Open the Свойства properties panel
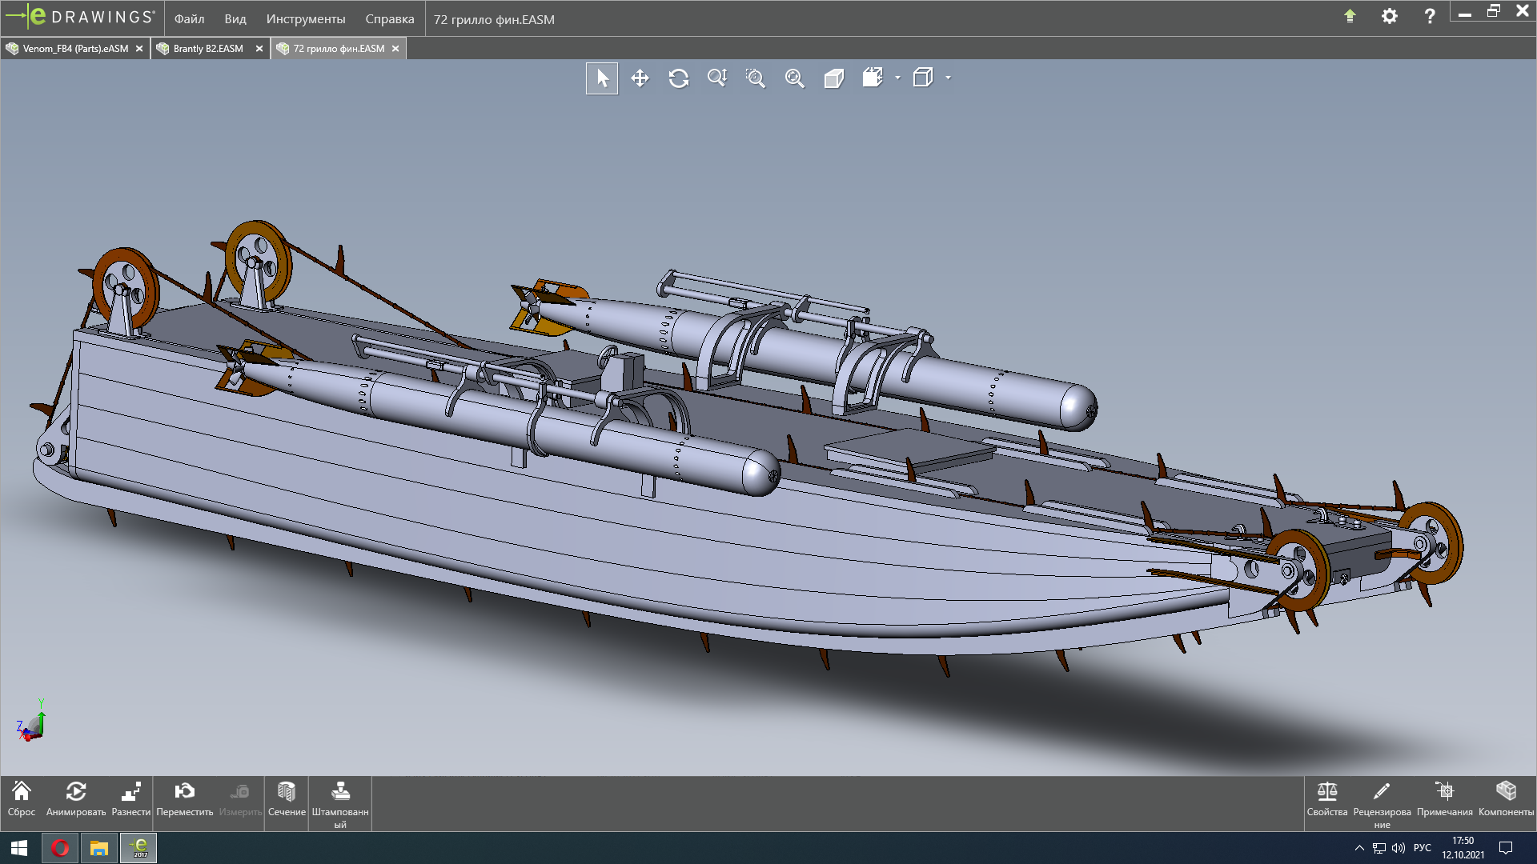Image resolution: width=1537 pixels, height=864 pixels. (1327, 800)
